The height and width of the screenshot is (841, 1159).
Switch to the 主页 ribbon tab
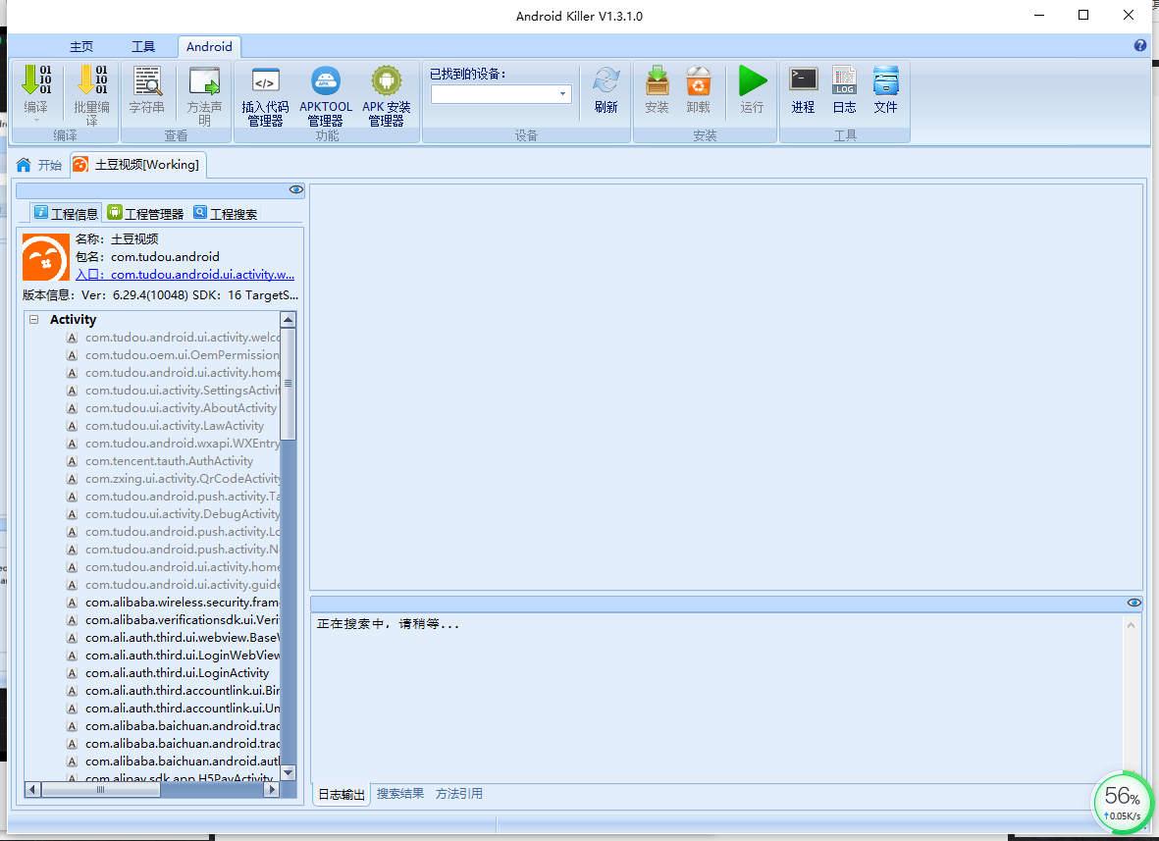point(81,46)
